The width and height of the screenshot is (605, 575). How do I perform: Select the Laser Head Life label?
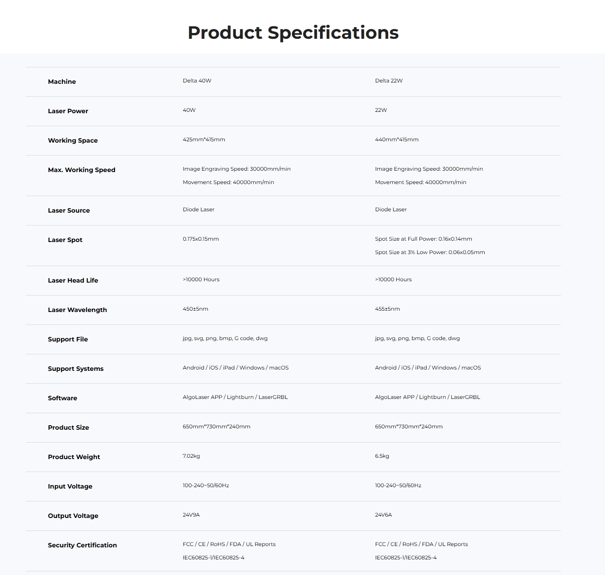(x=73, y=280)
